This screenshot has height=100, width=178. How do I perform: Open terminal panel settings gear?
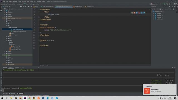(x=172, y=67)
